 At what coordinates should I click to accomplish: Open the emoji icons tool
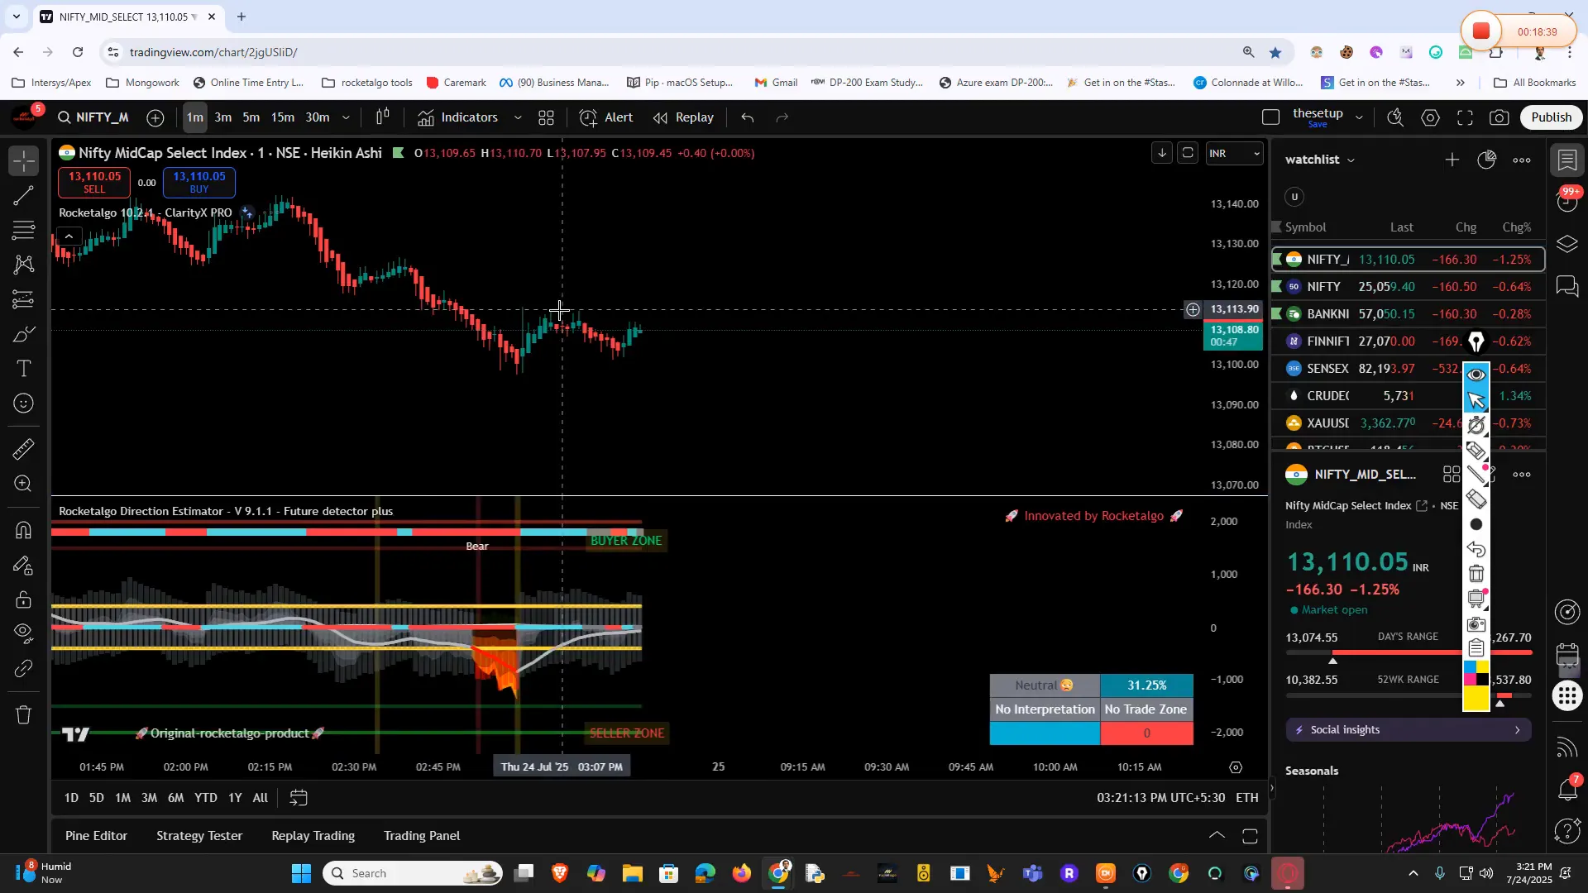pos(24,404)
